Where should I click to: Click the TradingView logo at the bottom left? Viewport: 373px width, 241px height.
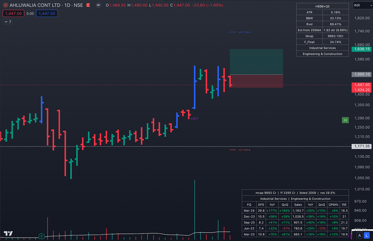(x=8, y=233)
